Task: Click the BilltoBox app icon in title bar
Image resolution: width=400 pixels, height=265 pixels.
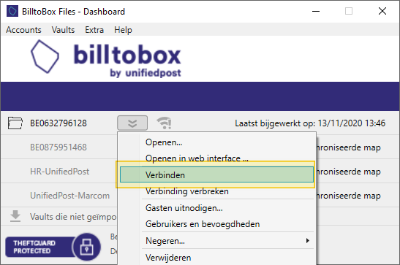Action: click(12, 11)
